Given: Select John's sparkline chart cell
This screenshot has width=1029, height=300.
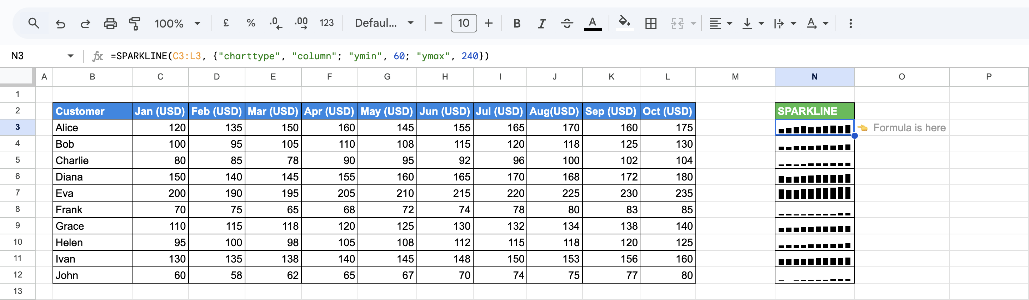Looking at the screenshot, I should click(814, 275).
